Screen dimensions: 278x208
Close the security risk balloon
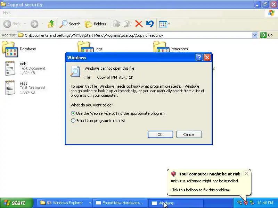click(x=246, y=173)
